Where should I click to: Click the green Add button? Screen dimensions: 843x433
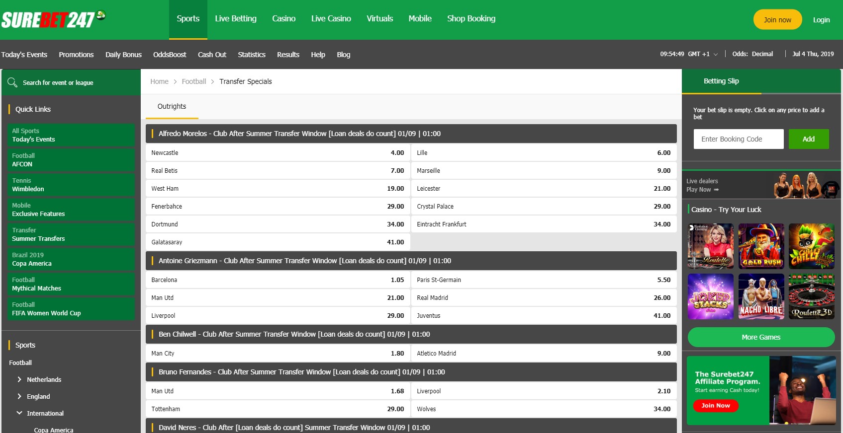(809, 139)
